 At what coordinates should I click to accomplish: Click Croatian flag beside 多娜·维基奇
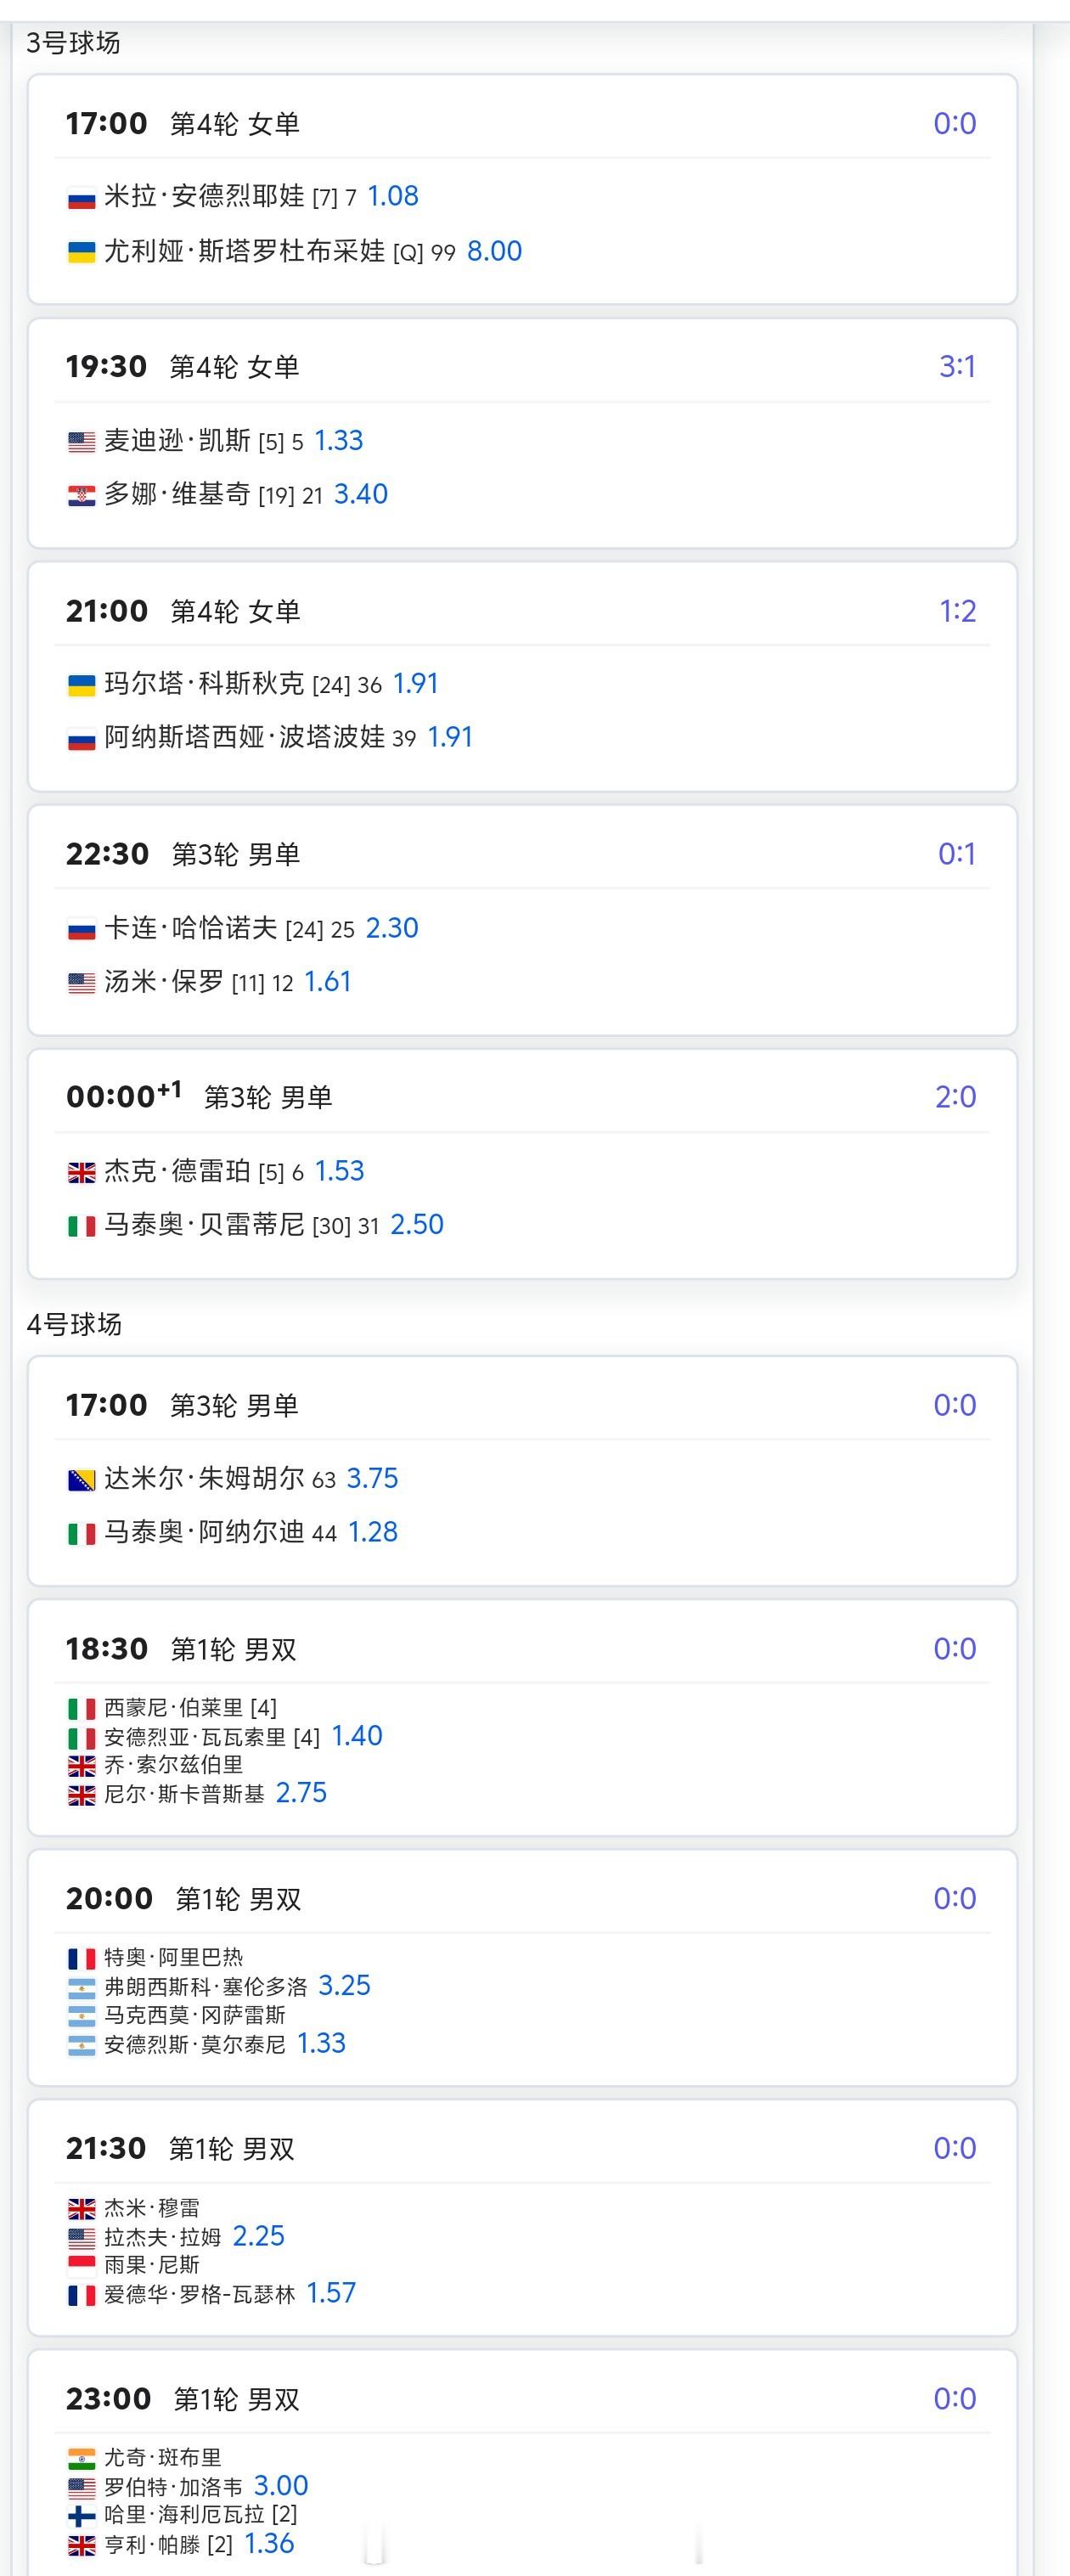tap(81, 495)
